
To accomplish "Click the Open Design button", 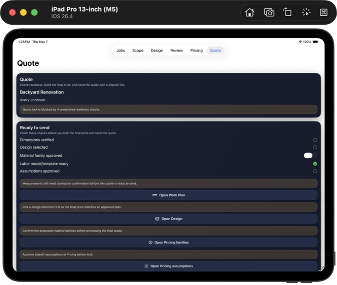I will pyautogui.click(x=169, y=219).
